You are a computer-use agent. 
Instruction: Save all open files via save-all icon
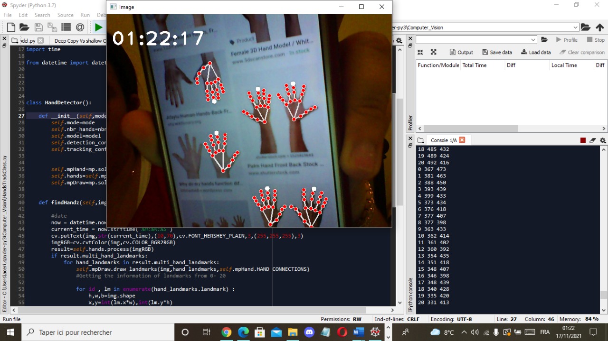52,27
